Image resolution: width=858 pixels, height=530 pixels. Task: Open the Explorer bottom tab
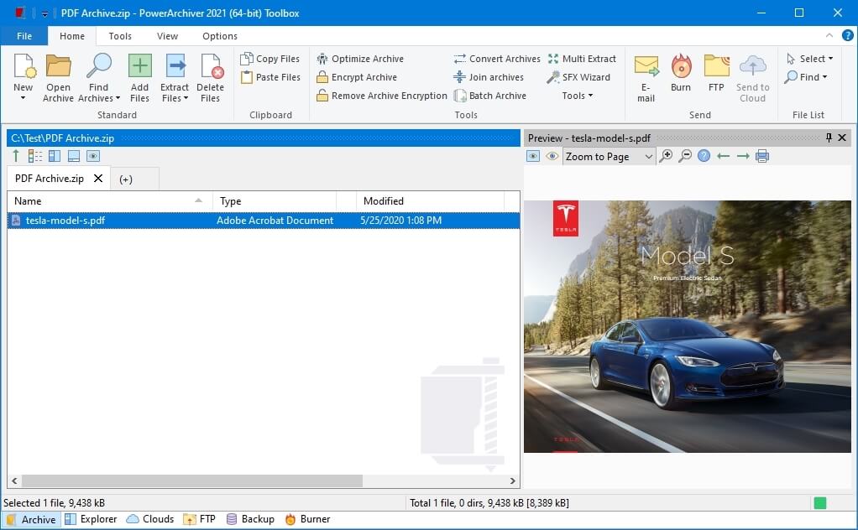coord(92,519)
